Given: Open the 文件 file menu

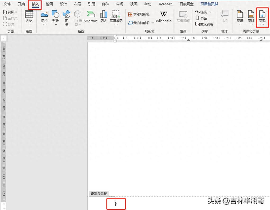Looking at the screenshot, I should (7, 4).
